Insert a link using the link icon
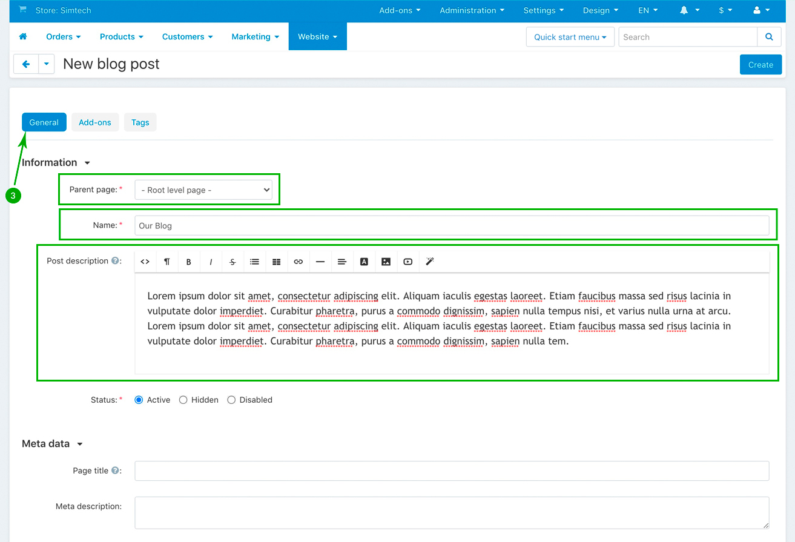Image resolution: width=795 pixels, height=542 pixels. 298,262
